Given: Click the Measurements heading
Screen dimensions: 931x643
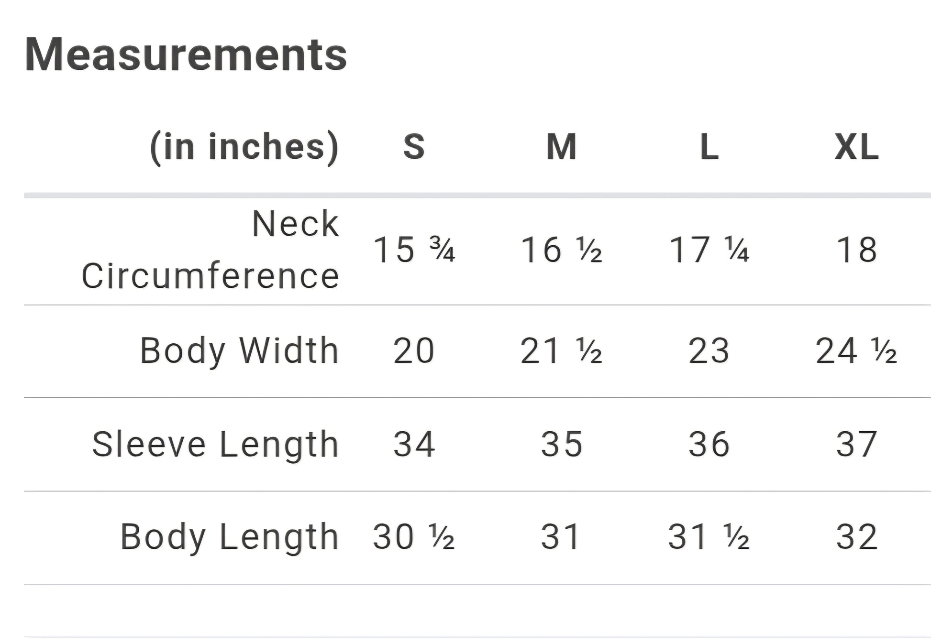Looking at the screenshot, I should tap(186, 54).
